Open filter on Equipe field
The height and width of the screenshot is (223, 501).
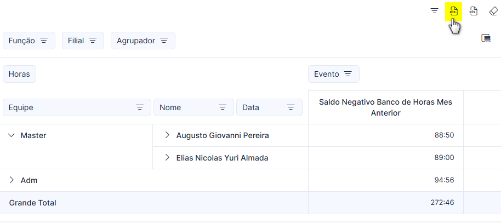coord(140,107)
